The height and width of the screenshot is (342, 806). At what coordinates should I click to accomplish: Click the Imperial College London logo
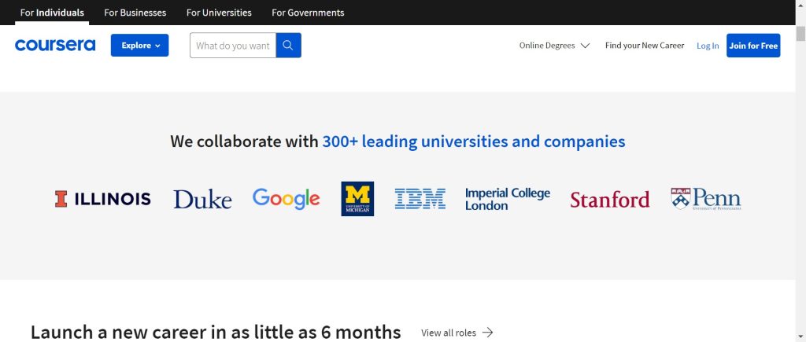tap(507, 199)
